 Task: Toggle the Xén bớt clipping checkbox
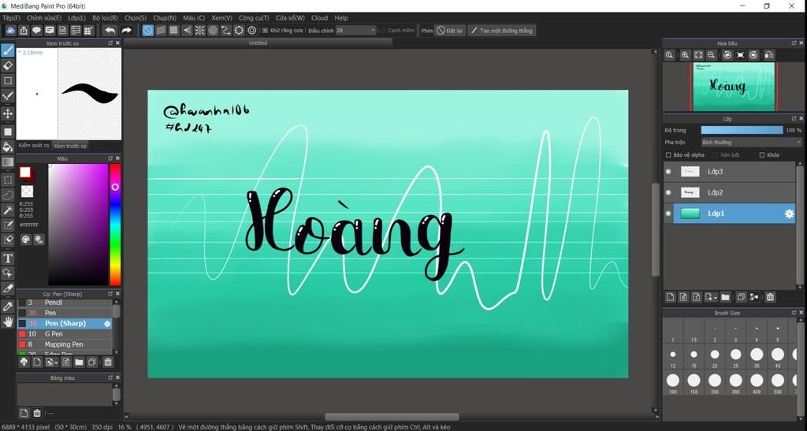point(716,154)
